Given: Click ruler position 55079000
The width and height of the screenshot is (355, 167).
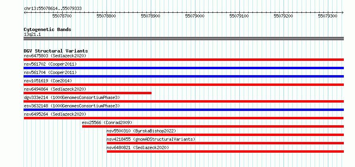Looking at the screenshot, I should [x=195, y=16].
